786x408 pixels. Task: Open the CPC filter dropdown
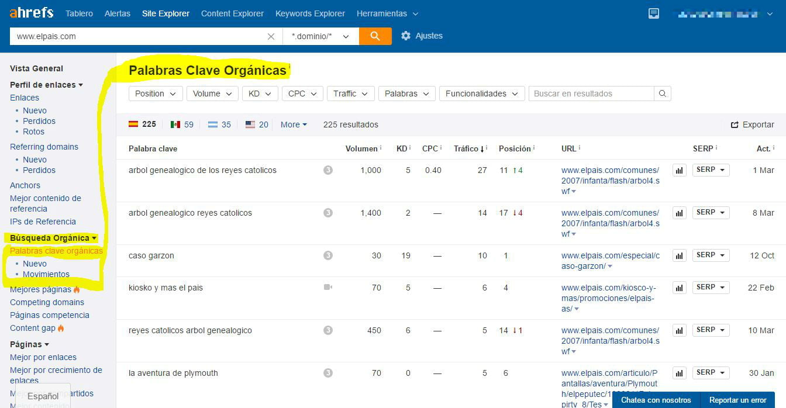(302, 94)
